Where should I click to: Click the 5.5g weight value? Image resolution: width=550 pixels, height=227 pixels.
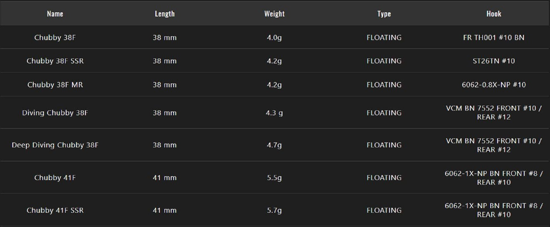pyautogui.click(x=274, y=178)
